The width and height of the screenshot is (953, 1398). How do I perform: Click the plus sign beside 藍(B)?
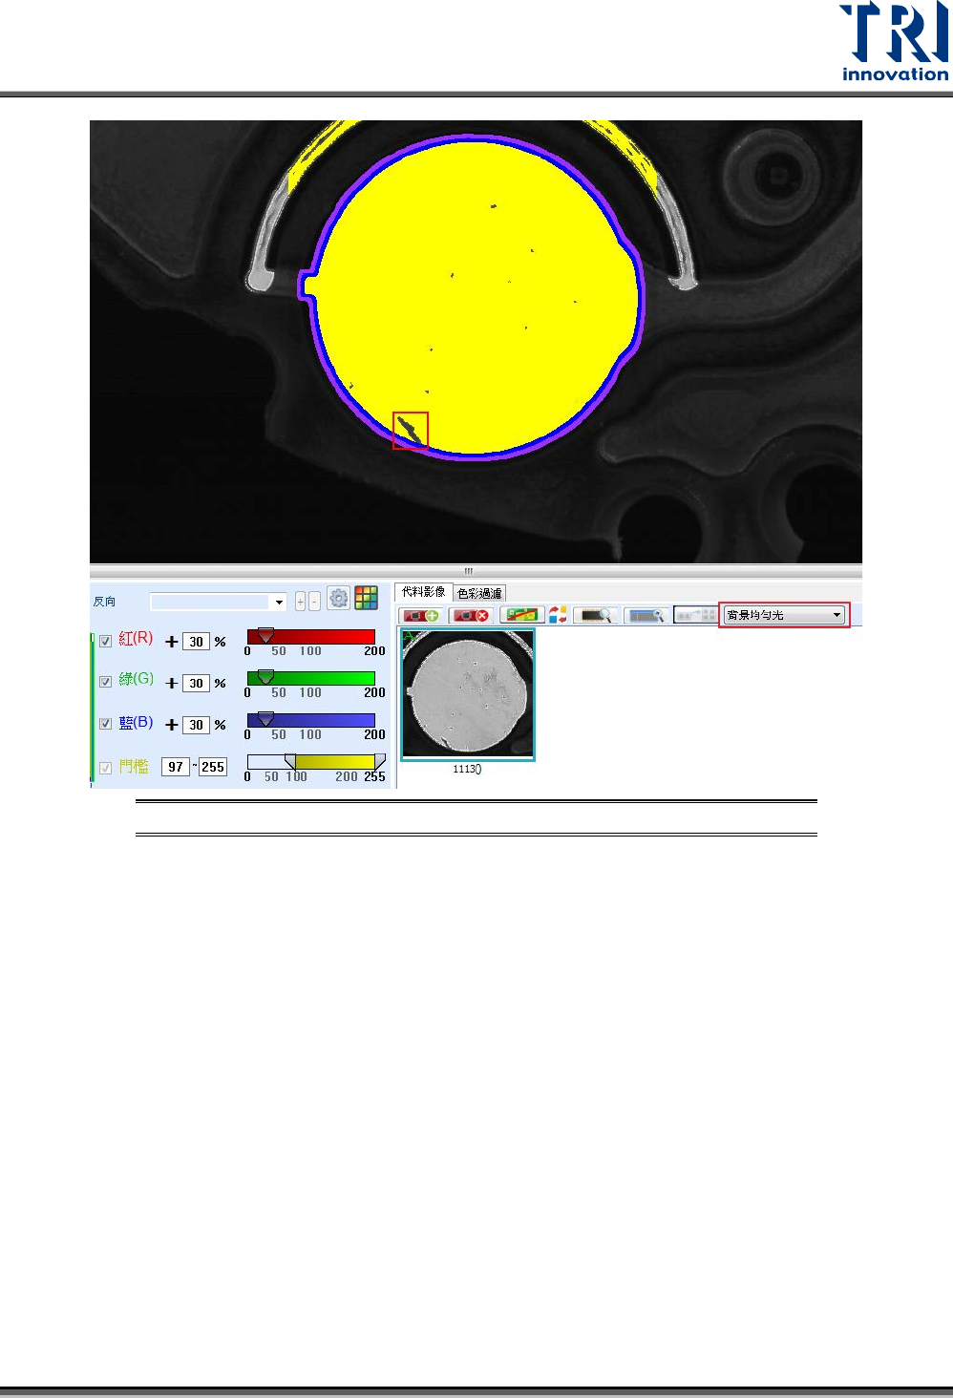pos(172,725)
